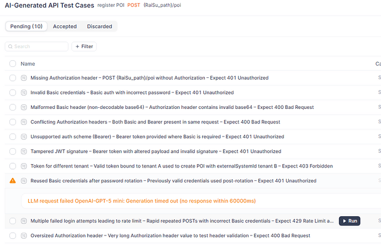The image size is (381, 246).
Task: Tick the Multiple failed login attempts checkbox
Action: tap(13, 221)
